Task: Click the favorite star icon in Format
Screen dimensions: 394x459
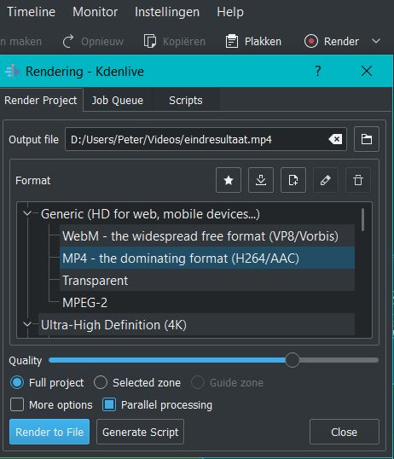Action: (229, 180)
